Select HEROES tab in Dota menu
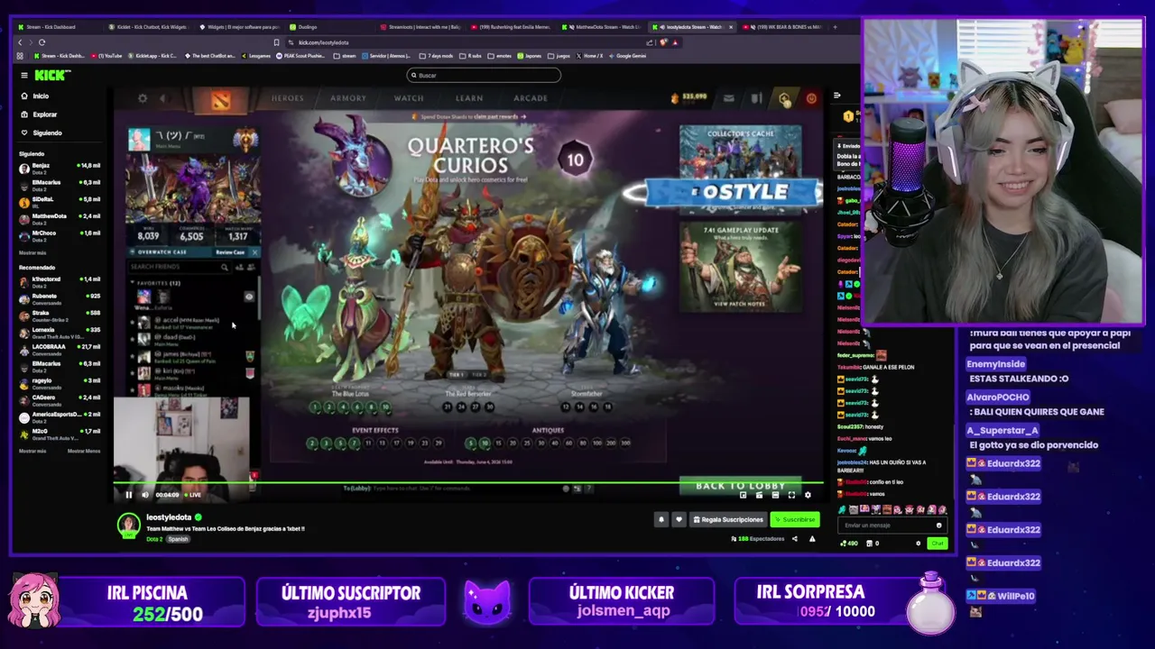 [288, 98]
